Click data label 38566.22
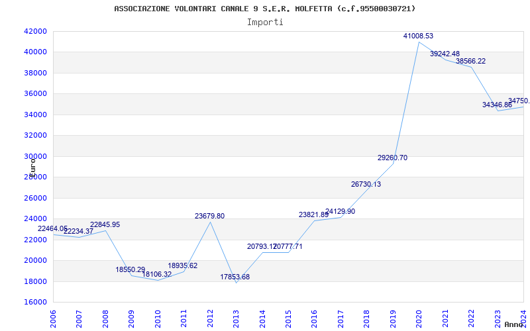The height and width of the screenshot is (331, 530). [x=471, y=61]
